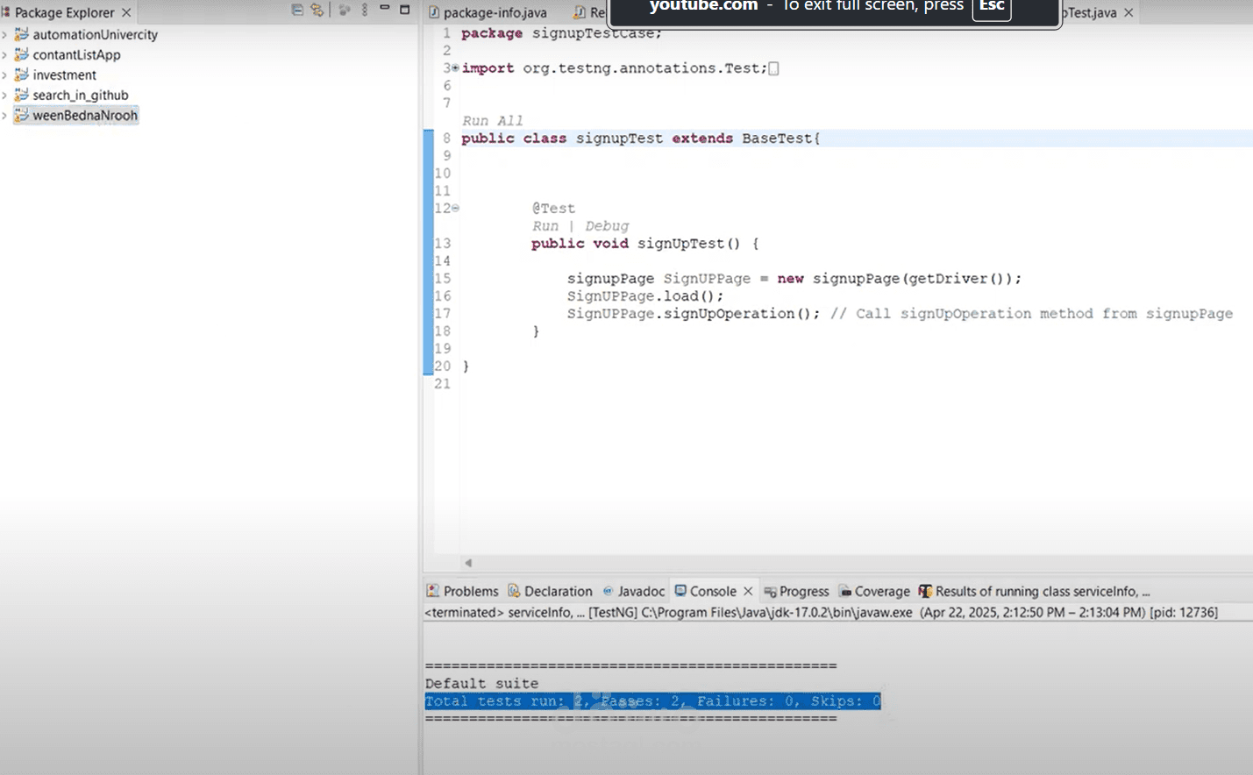1253x775 pixels.
Task: Close the signupTest.java editor tab
Action: click(1128, 12)
